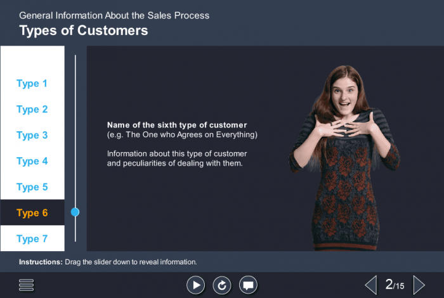Click the 2/15 slide counter
Image resolution: width=444 pixels, height=298 pixels.
[x=395, y=285]
